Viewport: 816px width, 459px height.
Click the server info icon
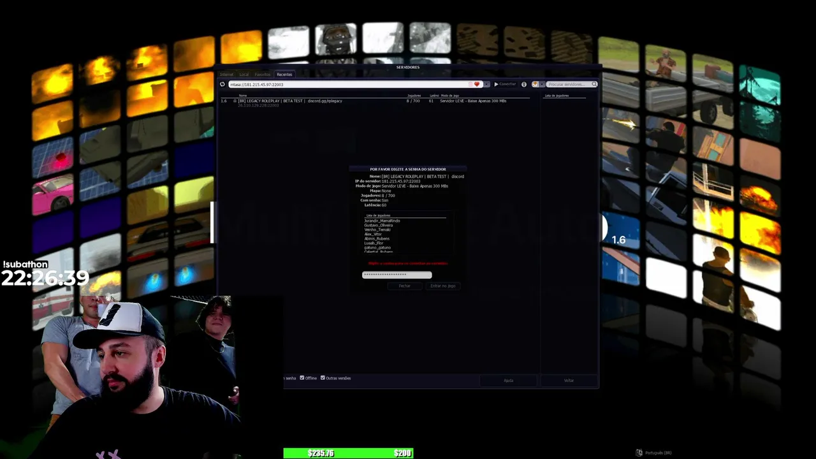point(524,84)
